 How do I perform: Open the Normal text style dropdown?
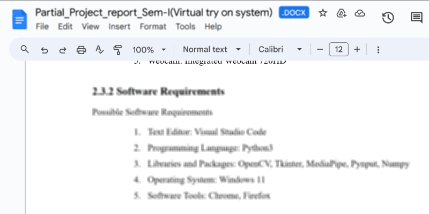(212, 50)
